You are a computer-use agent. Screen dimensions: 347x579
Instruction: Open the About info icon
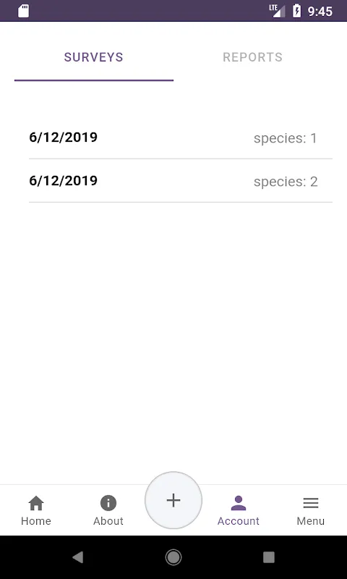pyautogui.click(x=108, y=503)
